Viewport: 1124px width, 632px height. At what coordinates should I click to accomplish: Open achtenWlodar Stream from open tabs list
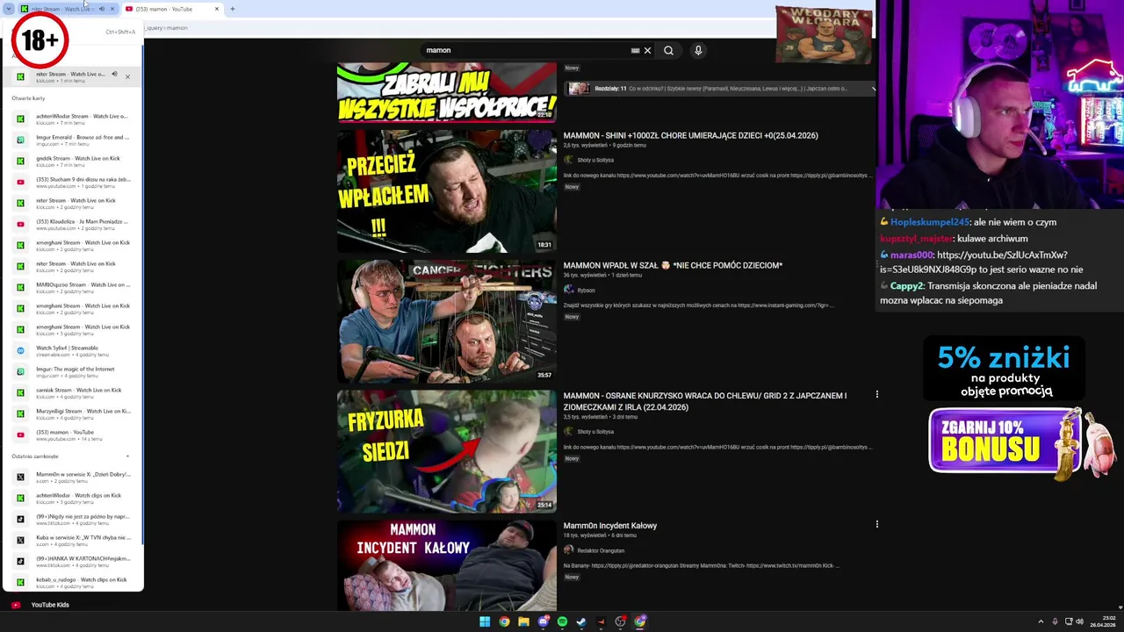coord(74,118)
